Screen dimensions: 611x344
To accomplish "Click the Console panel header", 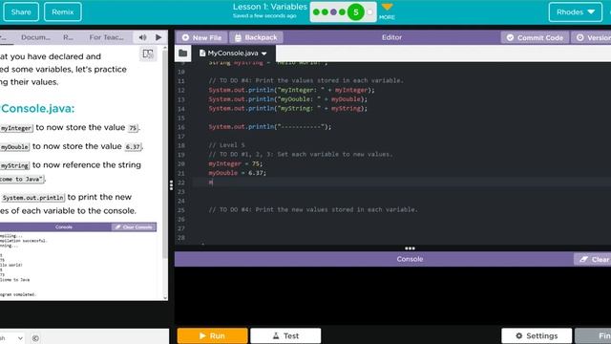I will click(410, 259).
